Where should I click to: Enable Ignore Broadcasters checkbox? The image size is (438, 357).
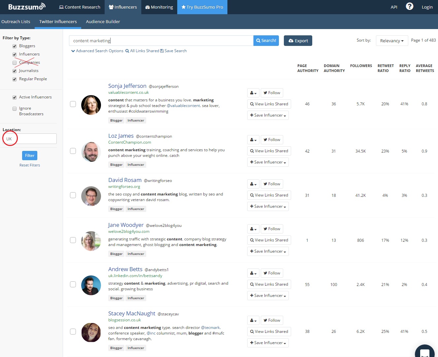click(15, 109)
